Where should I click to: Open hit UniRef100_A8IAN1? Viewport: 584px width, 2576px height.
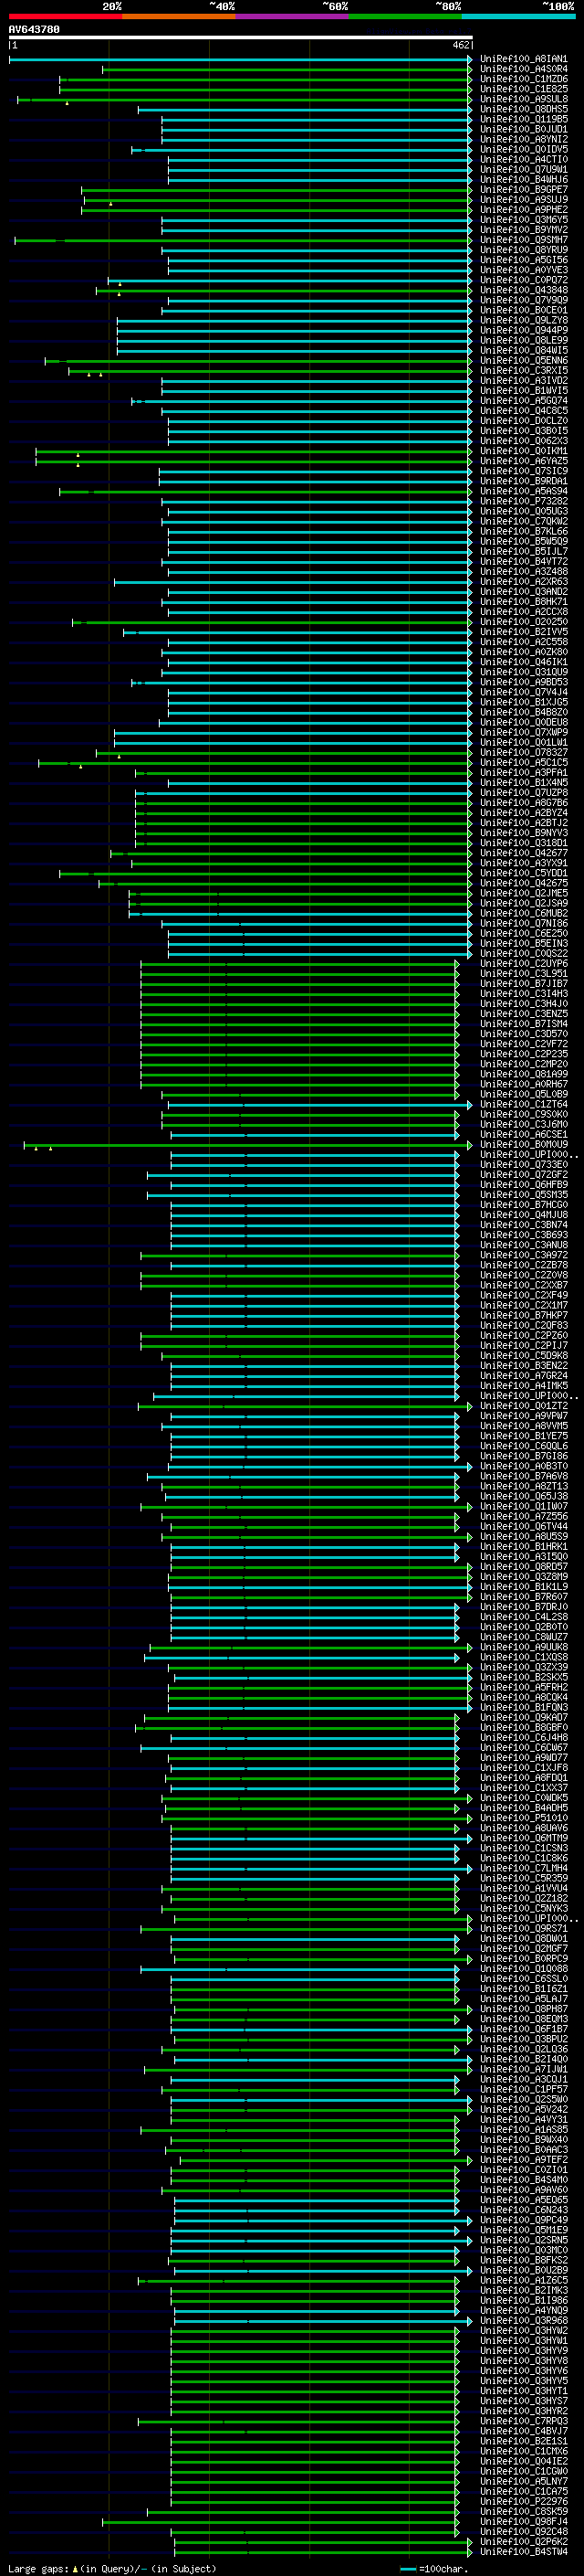coord(524,59)
